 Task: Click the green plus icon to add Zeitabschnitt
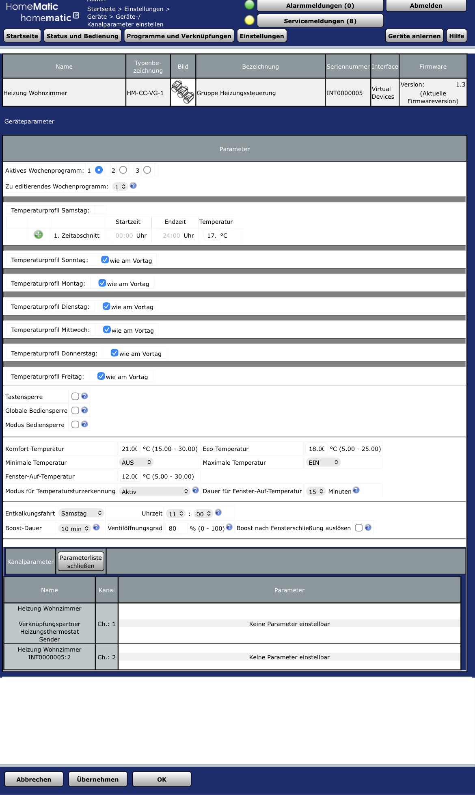click(x=38, y=234)
